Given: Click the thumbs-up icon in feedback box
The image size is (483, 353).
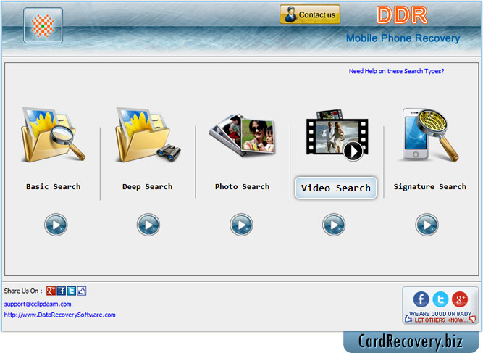Looking at the screenshot, I should (408, 319).
